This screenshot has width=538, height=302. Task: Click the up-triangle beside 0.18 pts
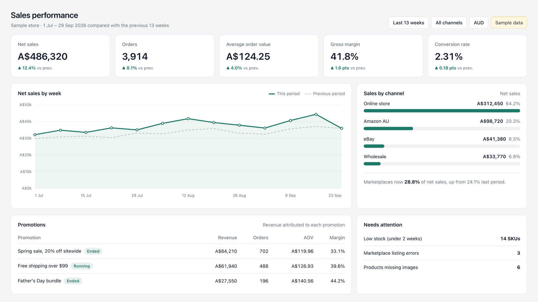coord(436,68)
